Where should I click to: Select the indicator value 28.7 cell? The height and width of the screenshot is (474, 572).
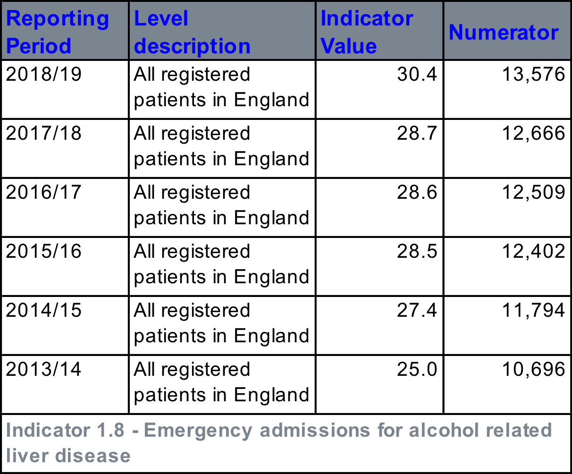pos(417,134)
